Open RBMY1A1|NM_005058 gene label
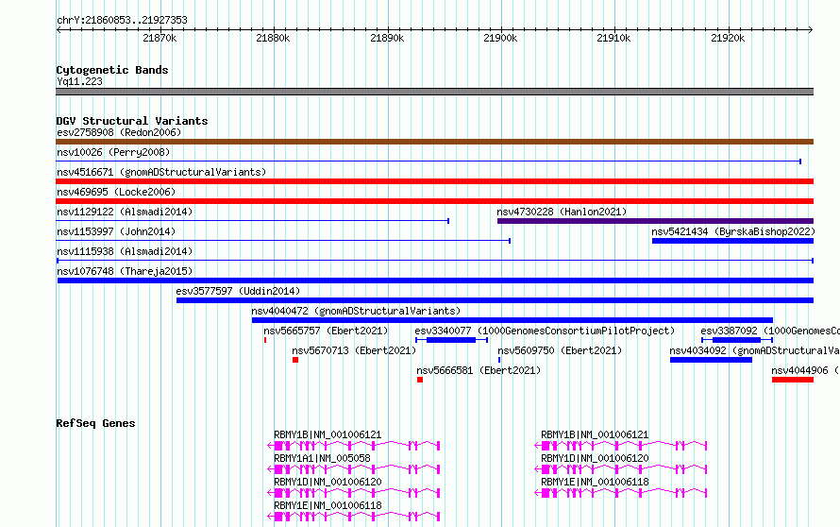 tap(322, 458)
